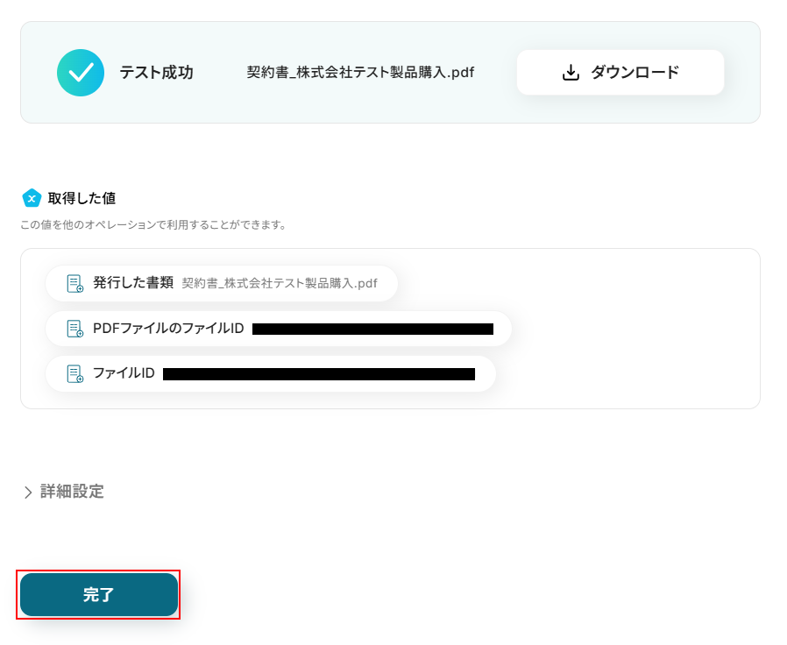
Task: Click the document icon beside 発行した書類
Action: [75, 283]
